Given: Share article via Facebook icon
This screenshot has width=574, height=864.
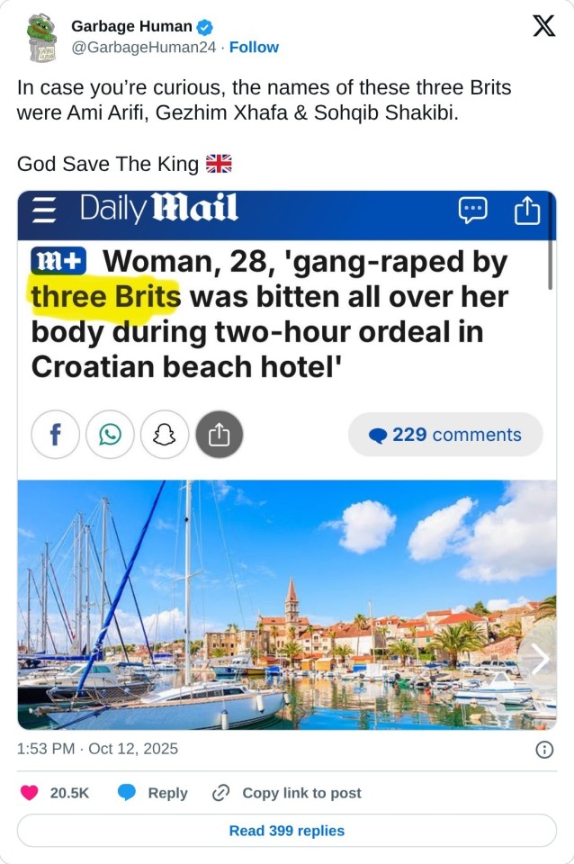Looking at the screenshot, I should tap(55, 435).
